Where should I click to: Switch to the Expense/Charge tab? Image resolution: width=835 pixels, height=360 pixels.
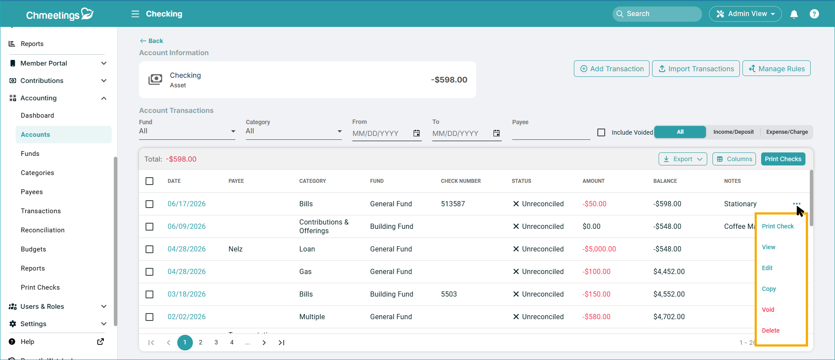click(787, 132)
